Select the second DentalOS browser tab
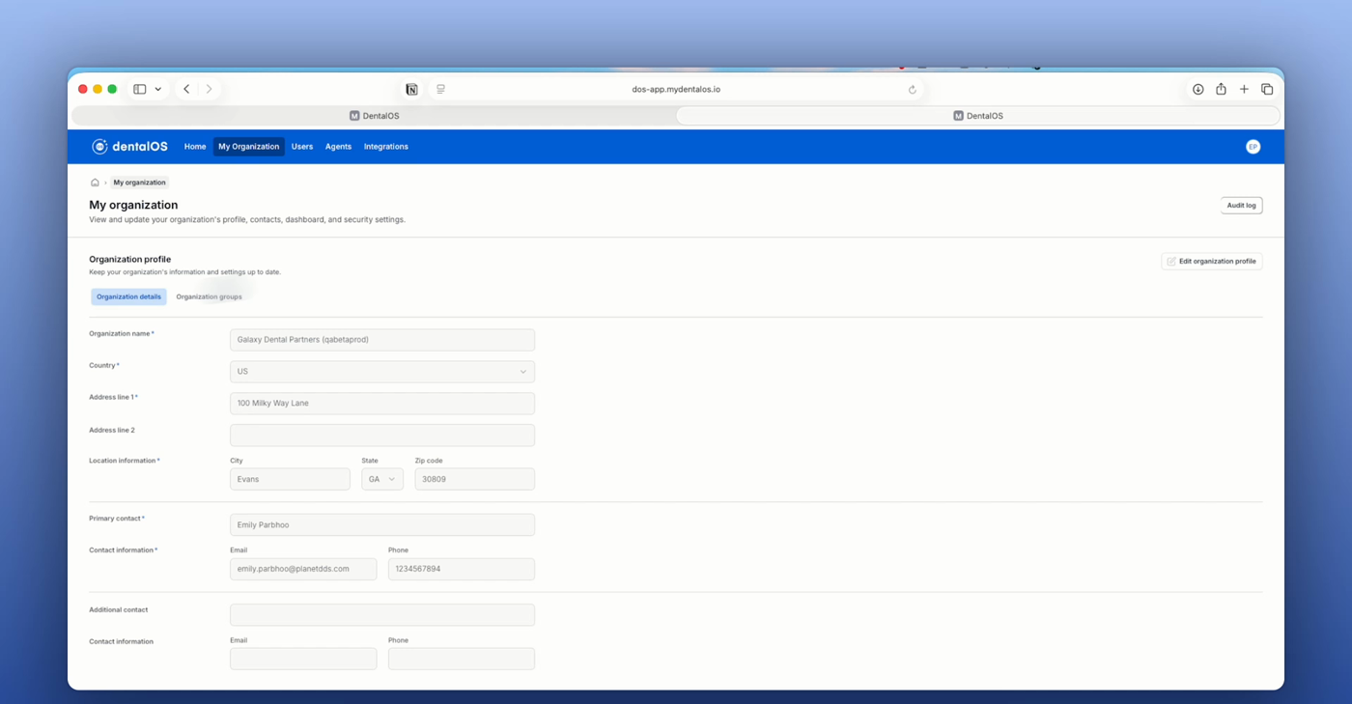The height and width of the screenshot is (704, 1352). [x=978, y=116]
